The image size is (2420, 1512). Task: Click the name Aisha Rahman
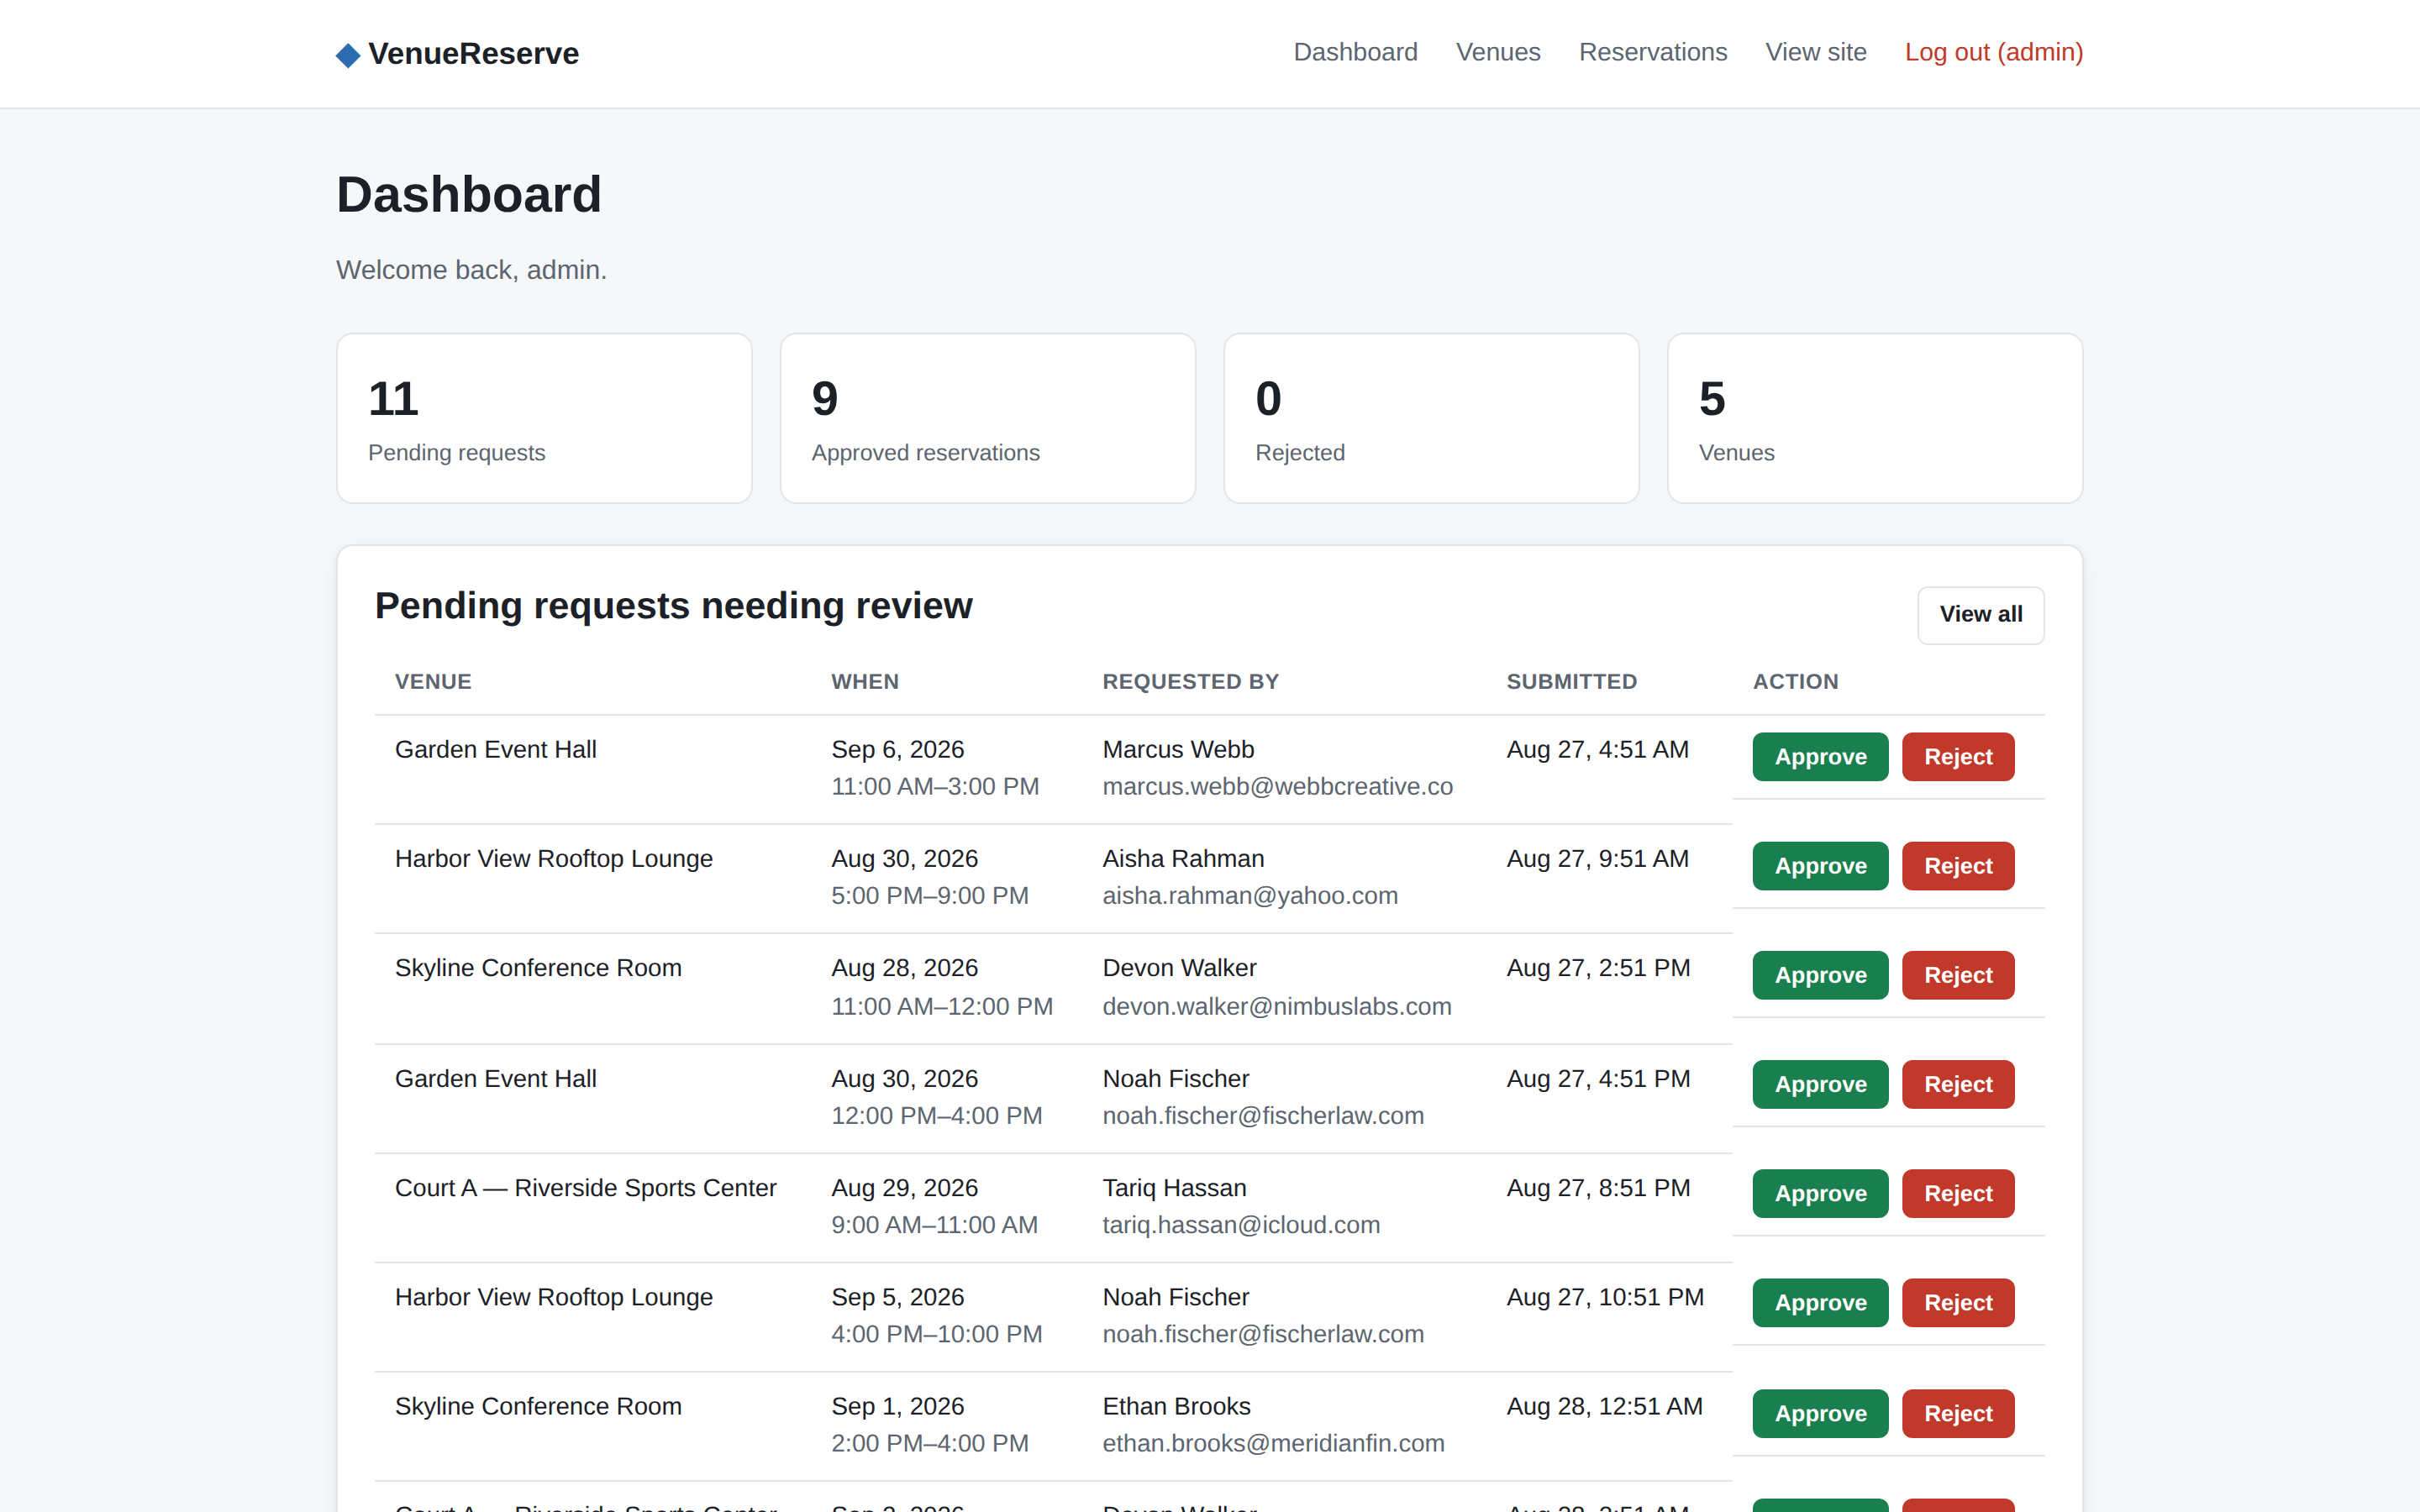pyautogui.click(x=1183, y=859)
